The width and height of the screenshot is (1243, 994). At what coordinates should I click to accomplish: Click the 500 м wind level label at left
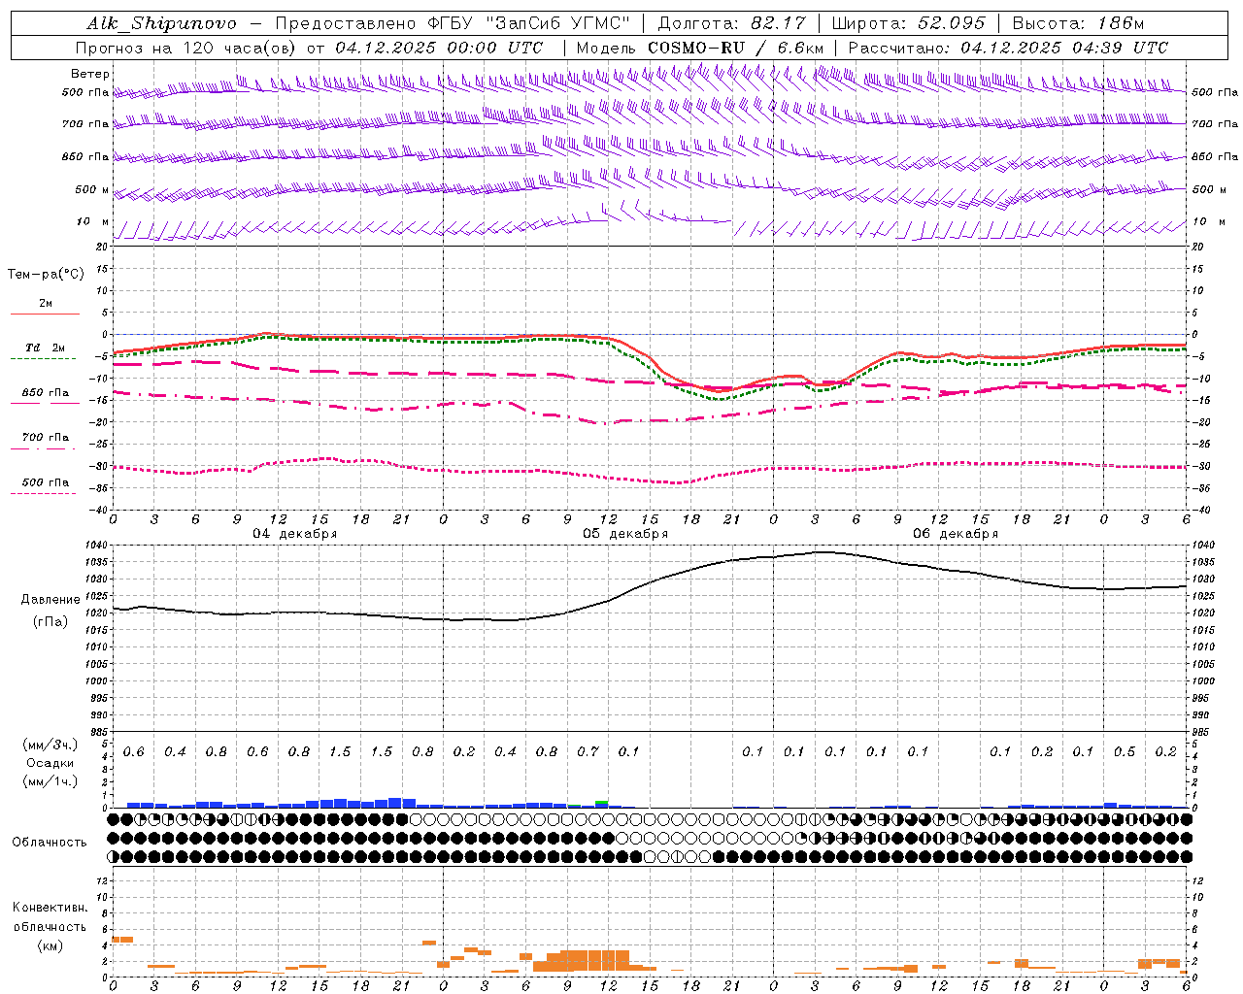pos(92,189)
